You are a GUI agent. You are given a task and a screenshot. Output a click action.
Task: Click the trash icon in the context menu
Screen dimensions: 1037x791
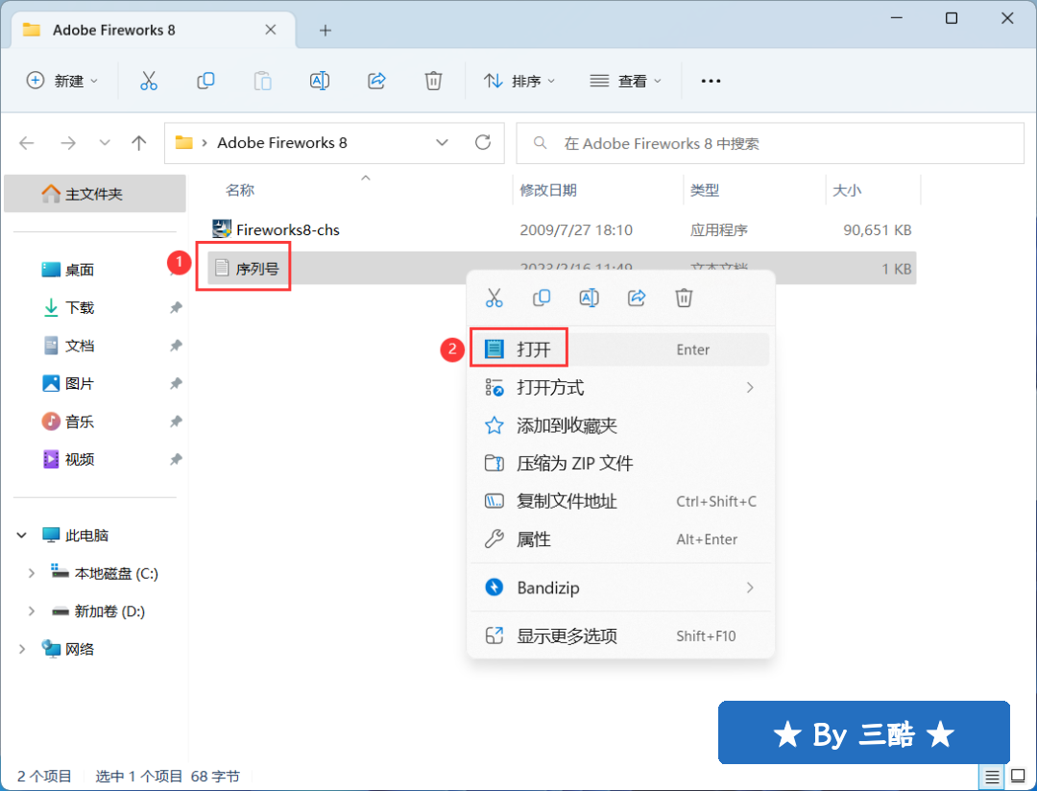[684, 298]
